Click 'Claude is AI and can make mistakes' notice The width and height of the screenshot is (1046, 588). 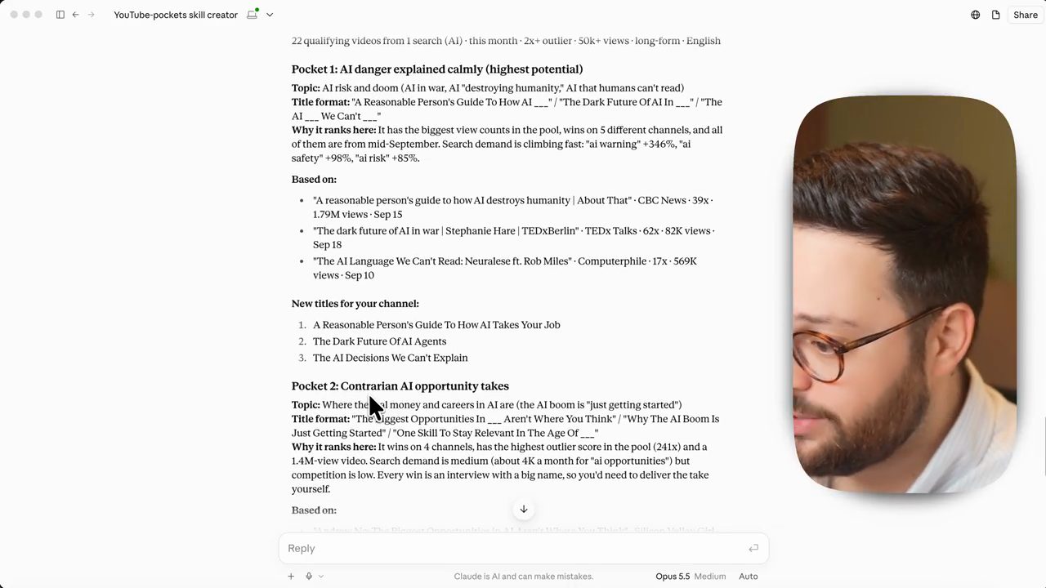coord(524,576)
